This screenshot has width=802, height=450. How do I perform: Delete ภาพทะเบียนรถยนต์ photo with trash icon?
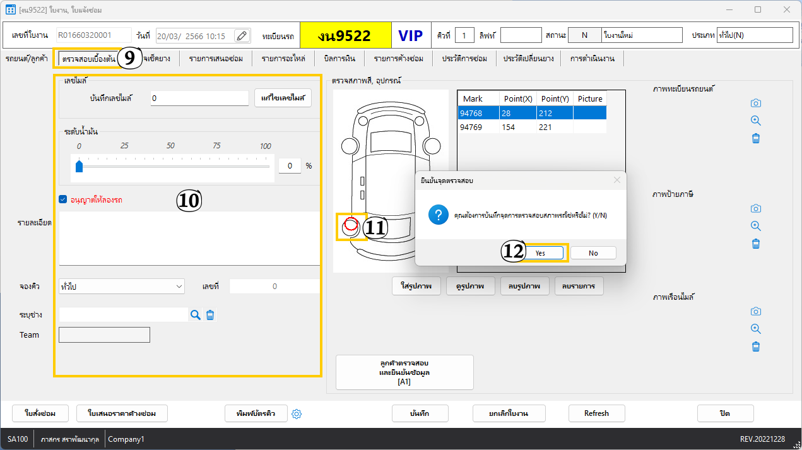(x=755, y=138)
